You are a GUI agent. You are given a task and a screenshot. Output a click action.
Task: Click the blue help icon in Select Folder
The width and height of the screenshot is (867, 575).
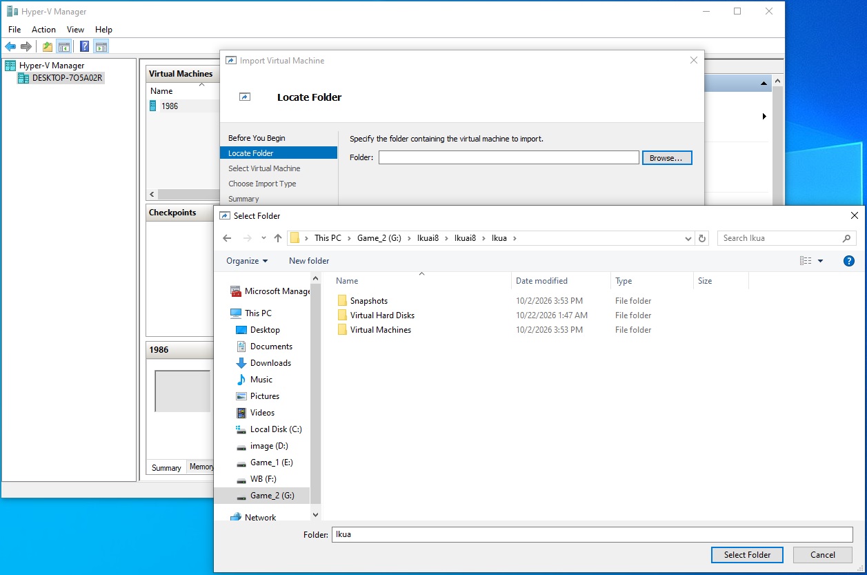click(x=849, y=261)
